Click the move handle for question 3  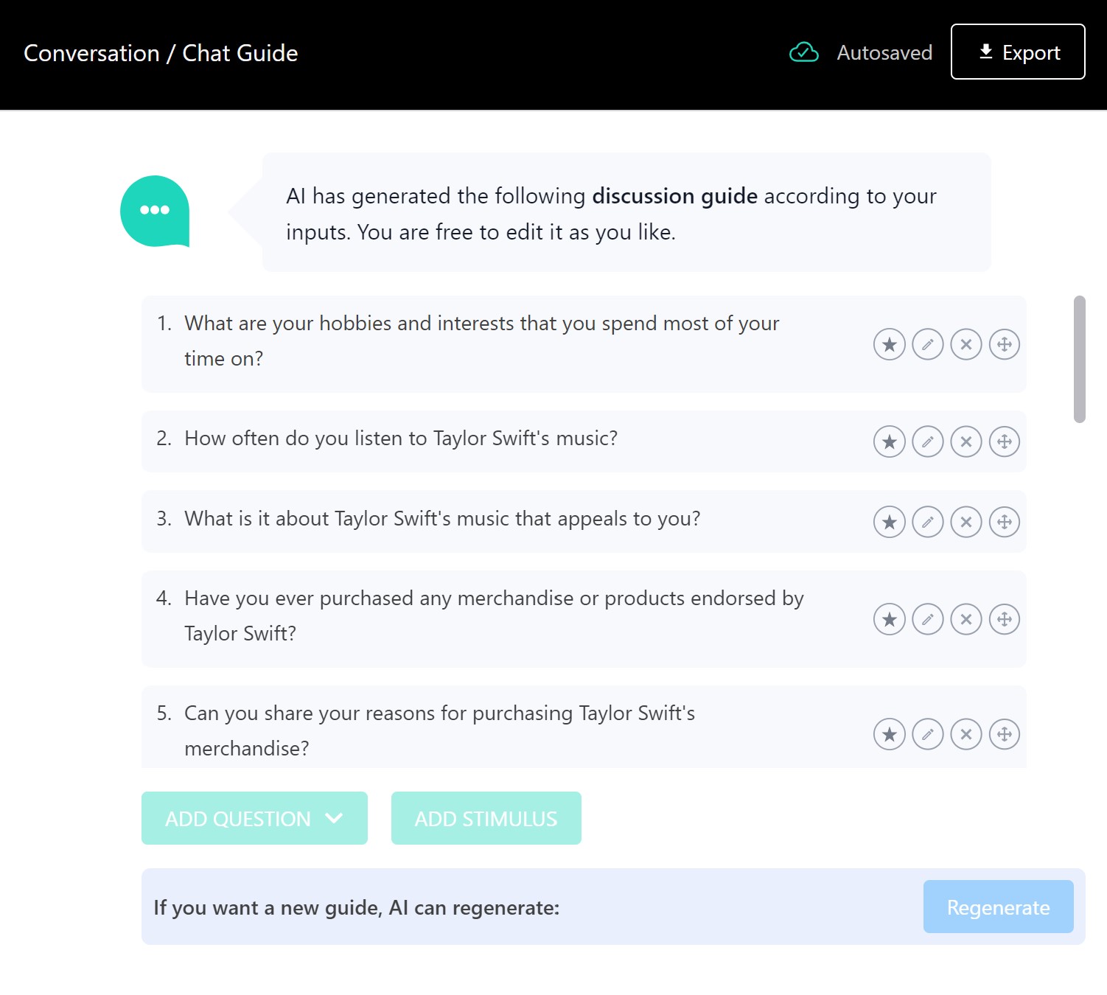(1005, 522)
